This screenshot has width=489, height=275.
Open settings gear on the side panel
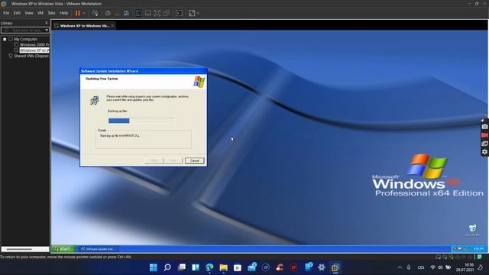[484, 152]
